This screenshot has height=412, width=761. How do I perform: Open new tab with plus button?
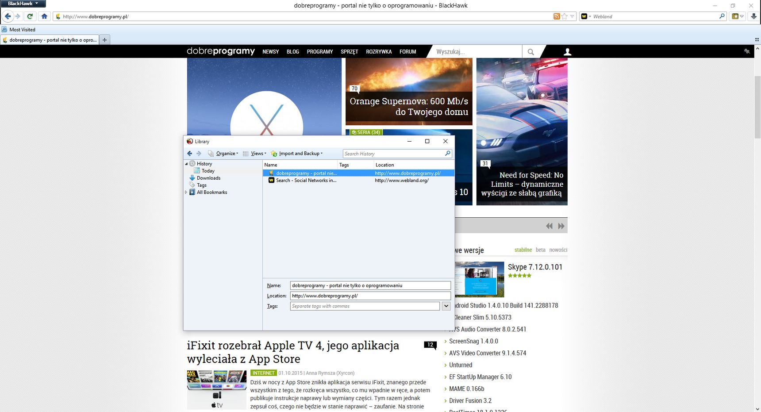coord(104,40)
